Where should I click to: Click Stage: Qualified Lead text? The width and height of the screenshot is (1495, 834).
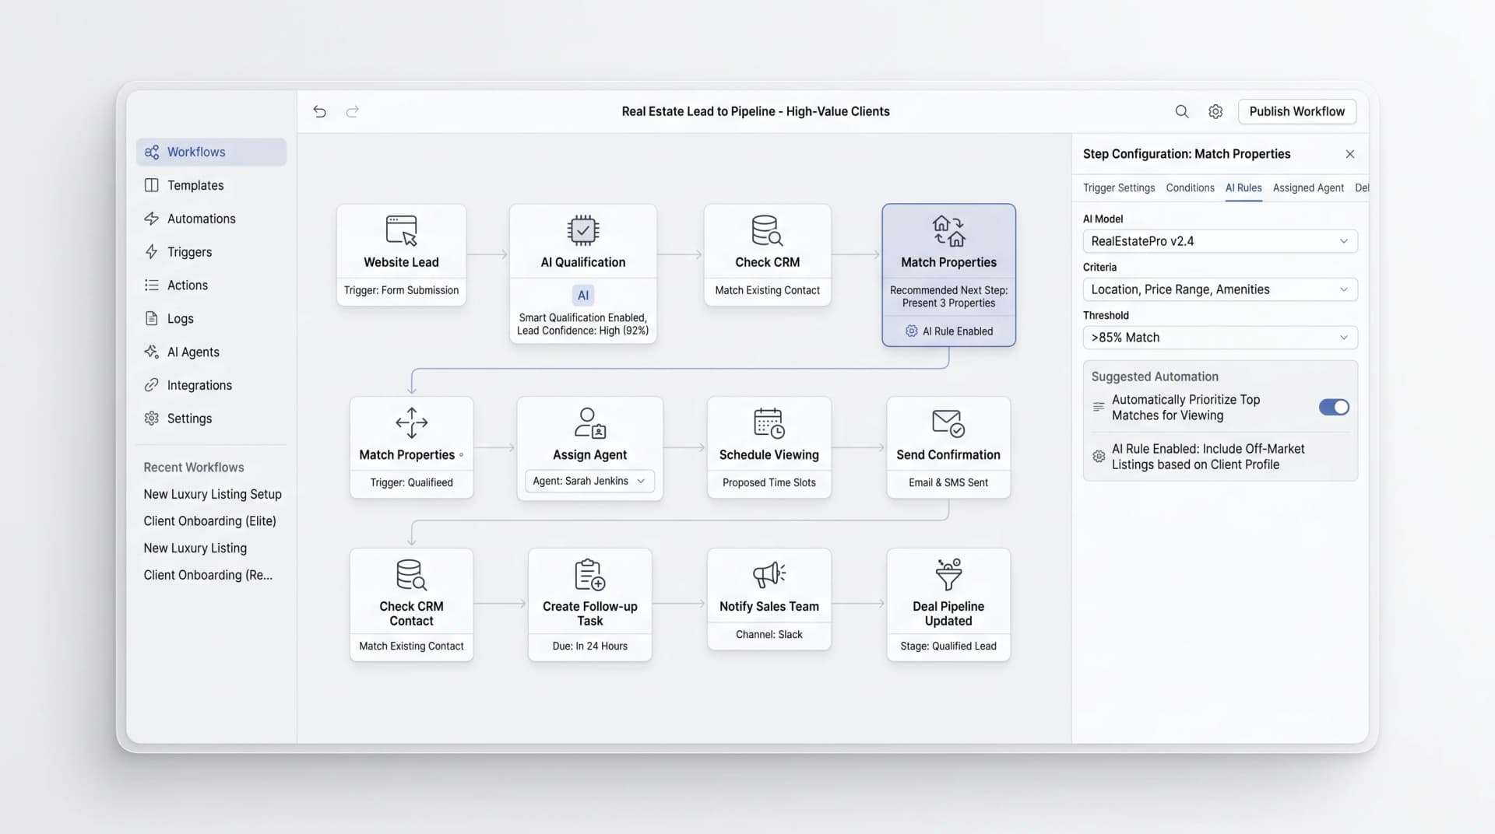(x=948, y=646)
